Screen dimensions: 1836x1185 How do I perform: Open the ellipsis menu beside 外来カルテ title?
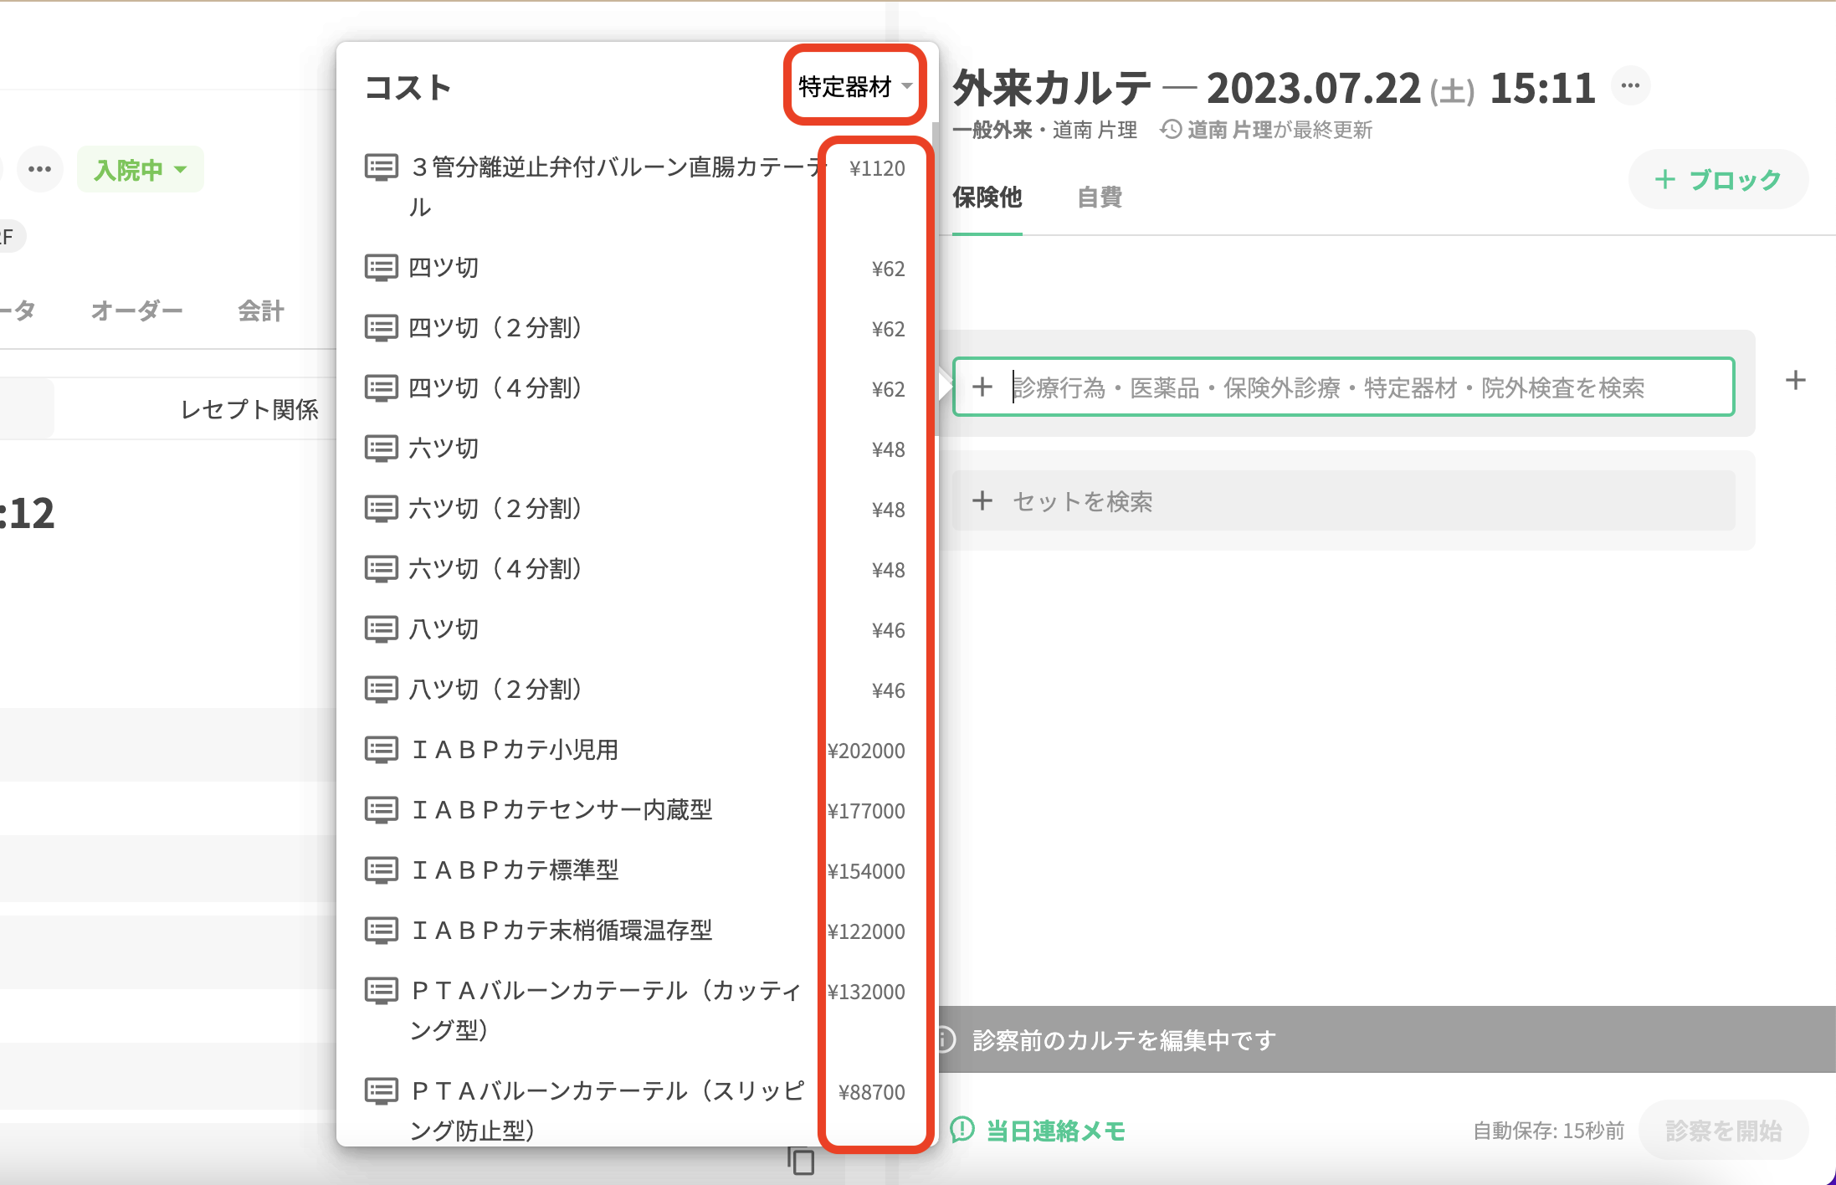1630,85
